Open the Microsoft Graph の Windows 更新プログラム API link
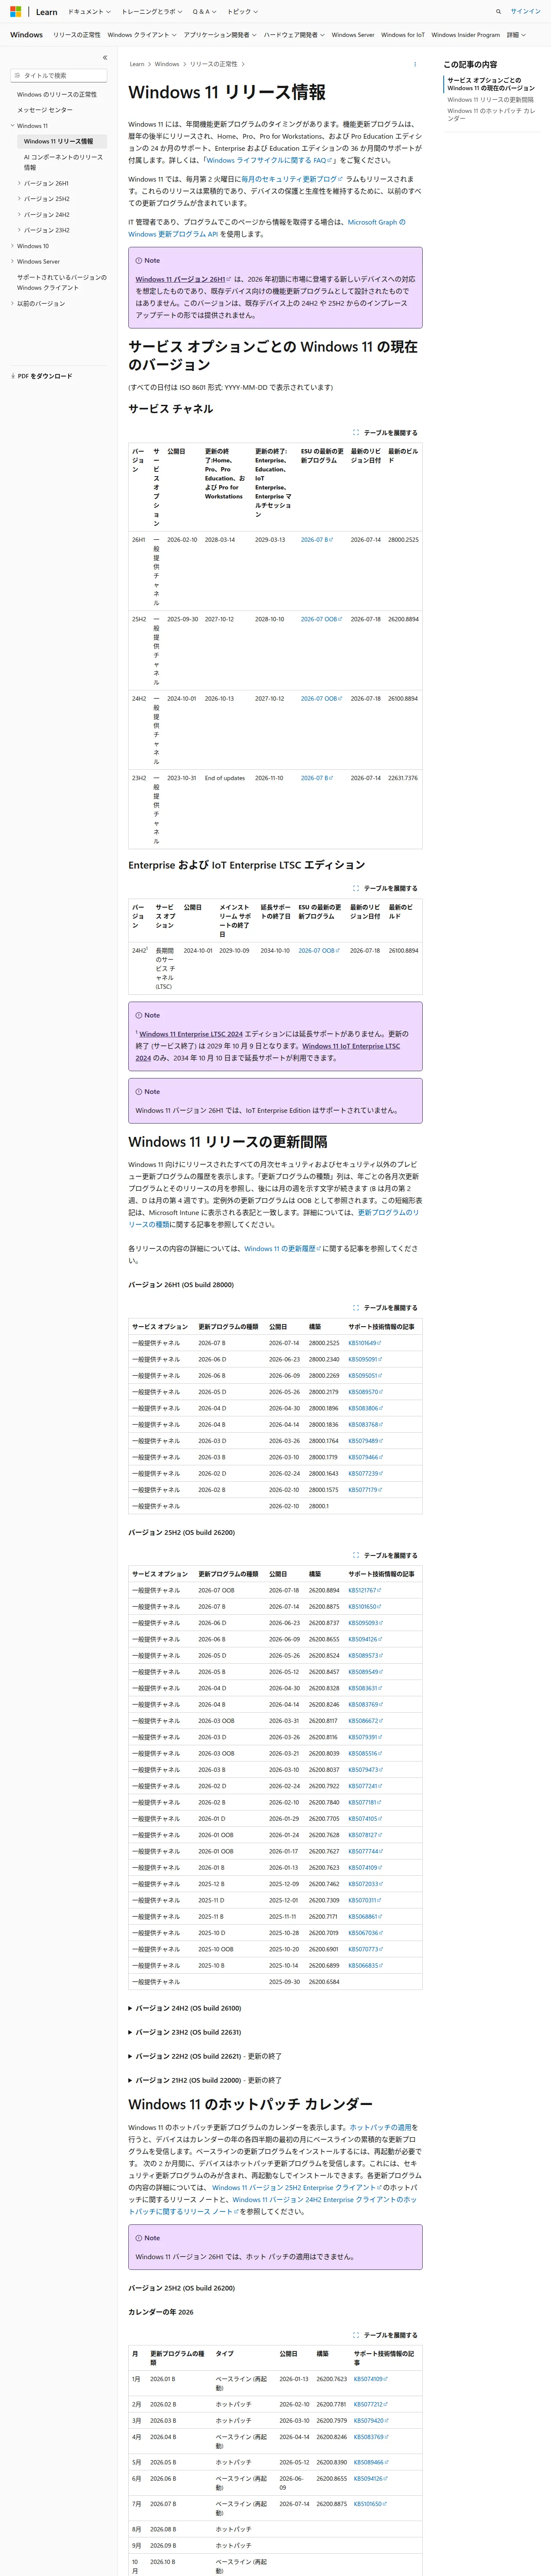Screen dimensions: 551x2576 267,228
